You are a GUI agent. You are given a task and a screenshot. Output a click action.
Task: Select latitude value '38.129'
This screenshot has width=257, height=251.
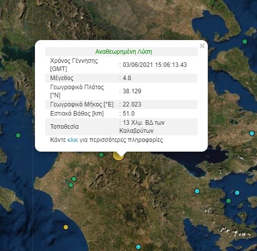132,91
